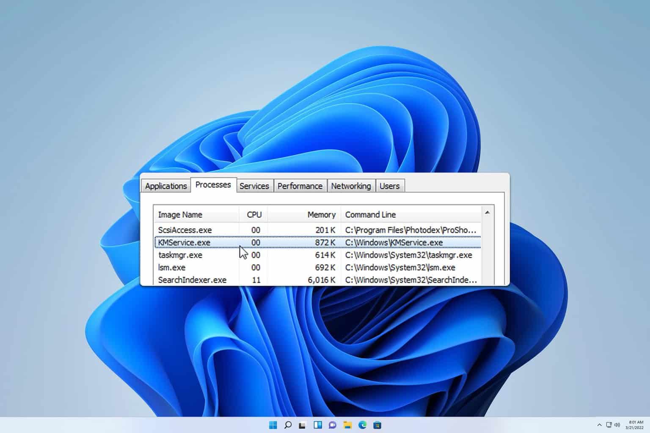Open Task View from the taskbar
The height and width of the screenshot is (433, 650).
302,425
